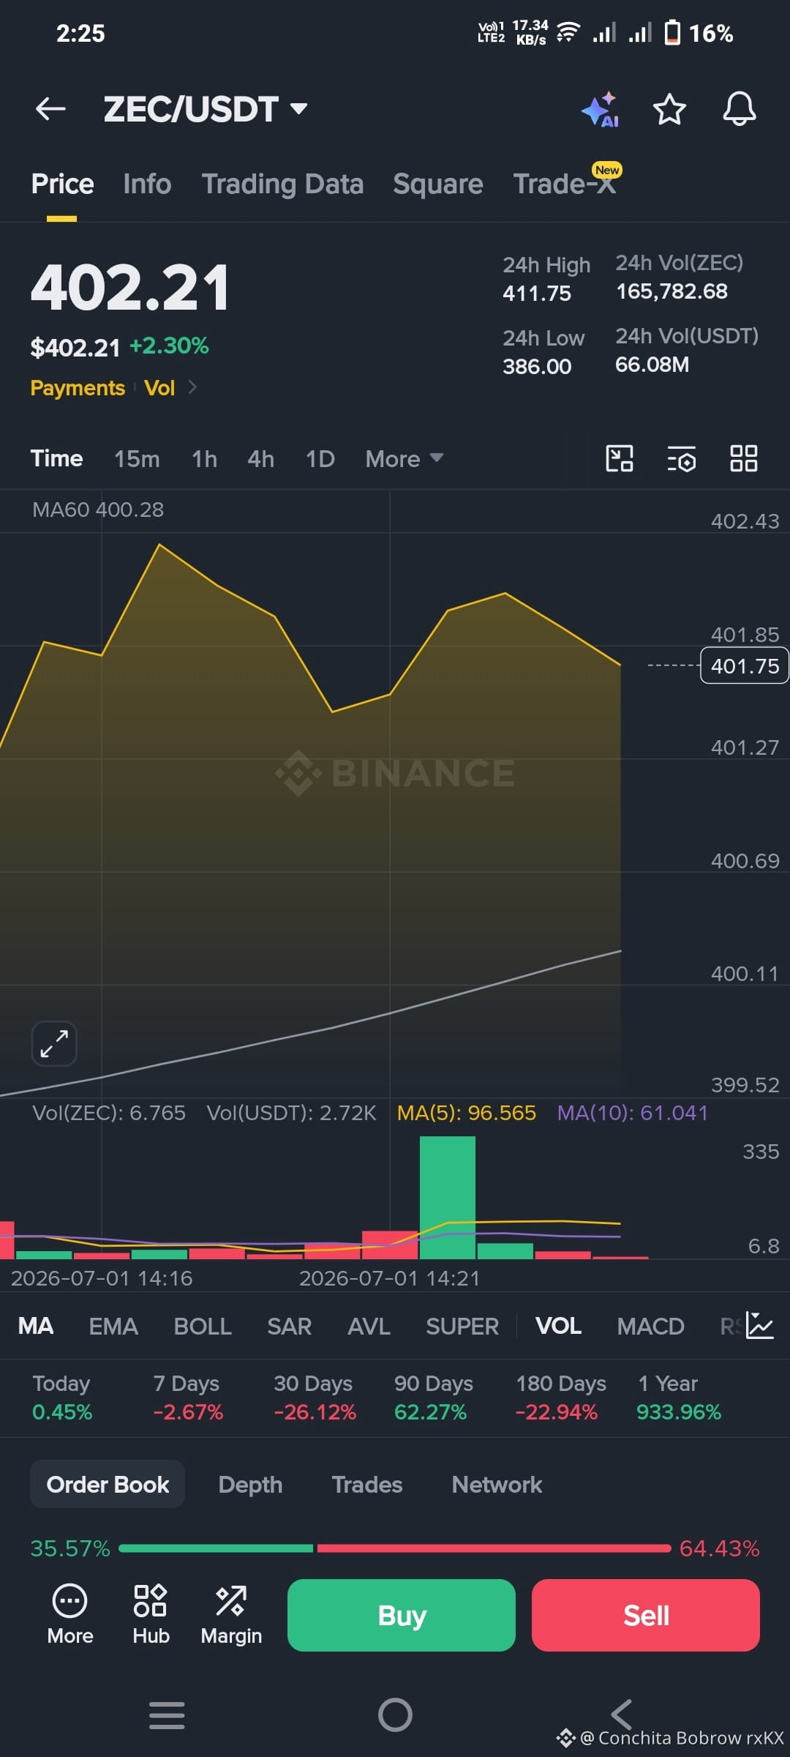Tap the Vol tag link

[x=159, y=387]
